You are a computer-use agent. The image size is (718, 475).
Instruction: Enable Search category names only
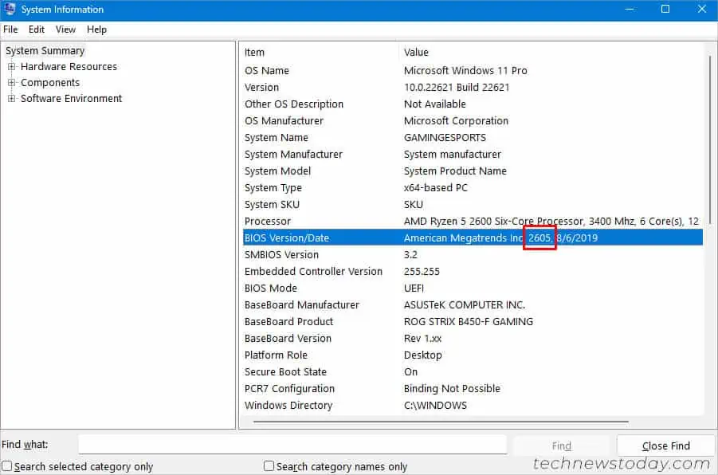click(x=268, y=465)
